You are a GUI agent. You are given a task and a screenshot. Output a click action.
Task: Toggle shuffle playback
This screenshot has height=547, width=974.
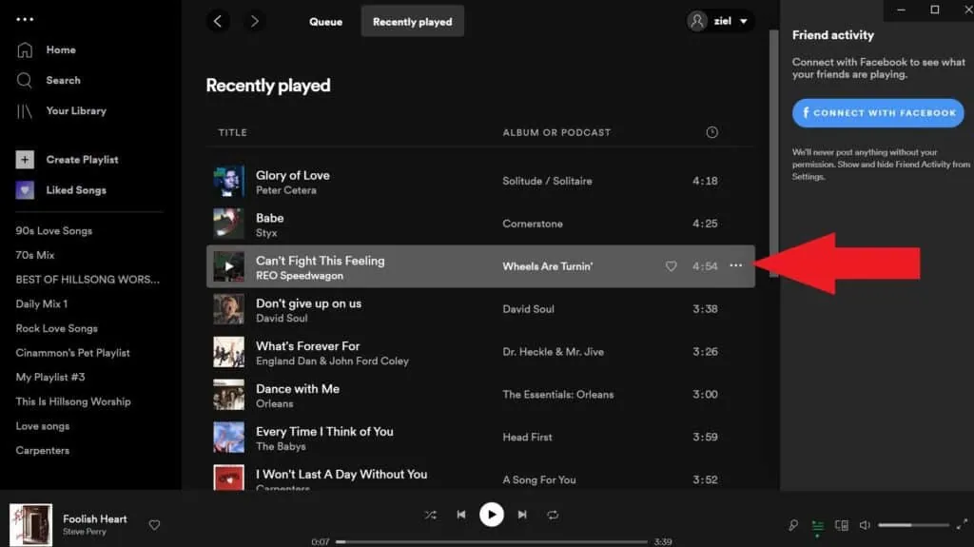tap(431, 515)
